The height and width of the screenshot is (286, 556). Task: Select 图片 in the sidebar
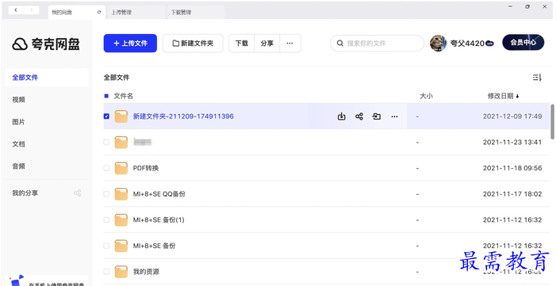pos(18,122)
